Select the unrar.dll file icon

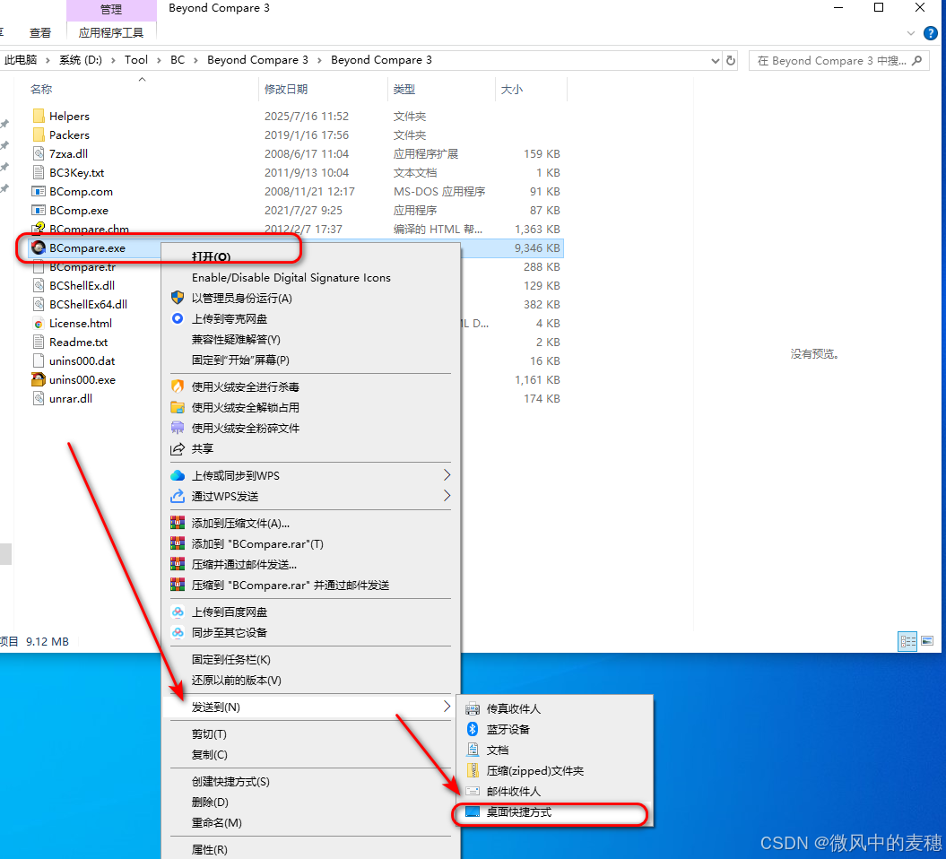pyautogui.click(x=39, y=398)
